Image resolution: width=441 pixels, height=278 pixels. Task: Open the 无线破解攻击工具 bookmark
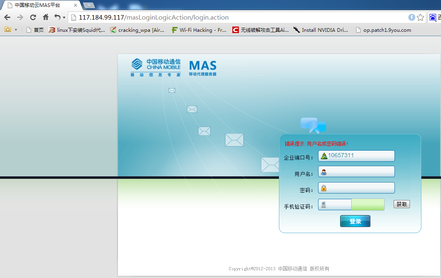261,30
